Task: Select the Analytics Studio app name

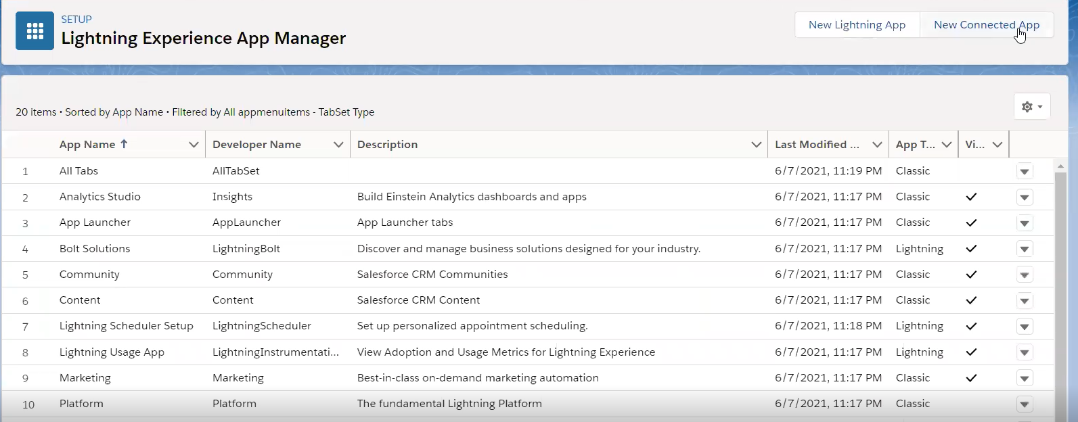Action: tap(100, 197)
